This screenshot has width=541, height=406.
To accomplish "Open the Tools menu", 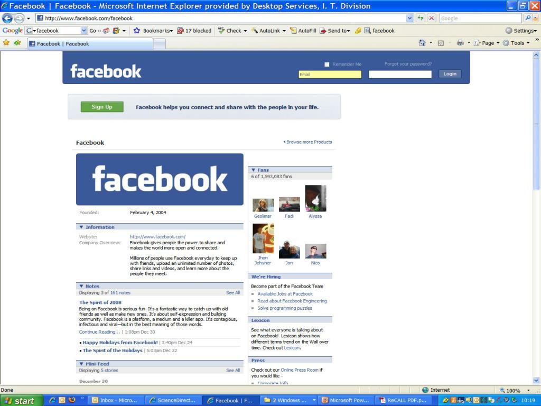I will (516, 43).
